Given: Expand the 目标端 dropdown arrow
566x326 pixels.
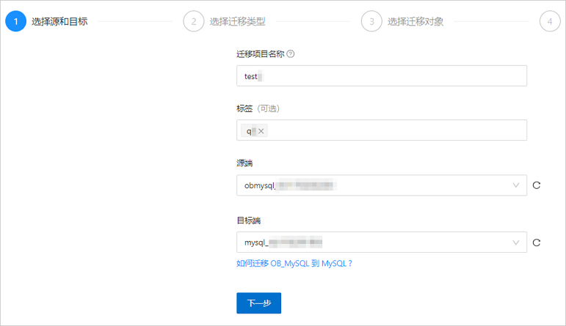Looking at the screenshot, I should click(516, 242).
